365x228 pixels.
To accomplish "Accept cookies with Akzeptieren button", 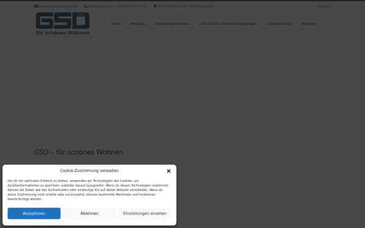I will coord(34,213).
